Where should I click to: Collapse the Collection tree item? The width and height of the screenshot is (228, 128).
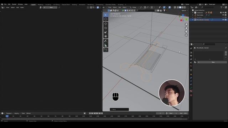tap(193, 13)
